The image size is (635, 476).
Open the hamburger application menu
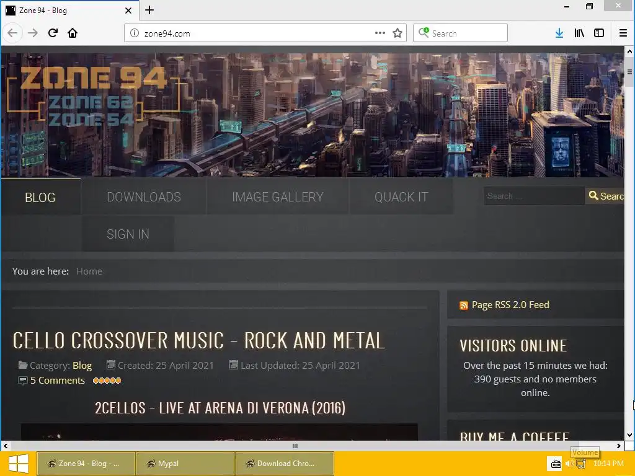coord(623,33)
